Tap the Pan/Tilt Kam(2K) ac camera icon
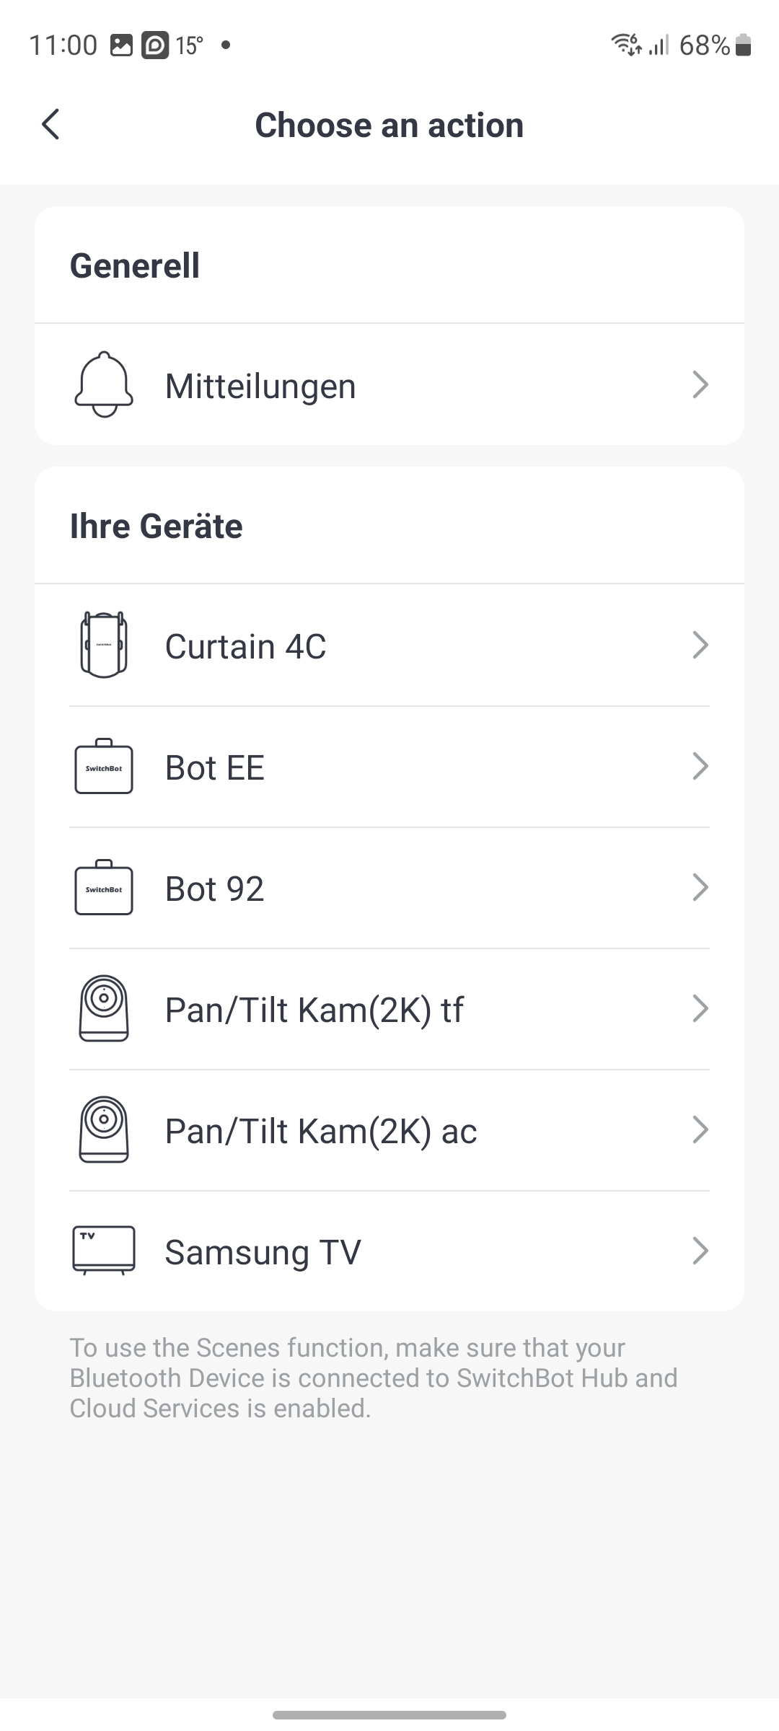The width and height of the screenshot is (779, 1731). tap(104, 1129)
